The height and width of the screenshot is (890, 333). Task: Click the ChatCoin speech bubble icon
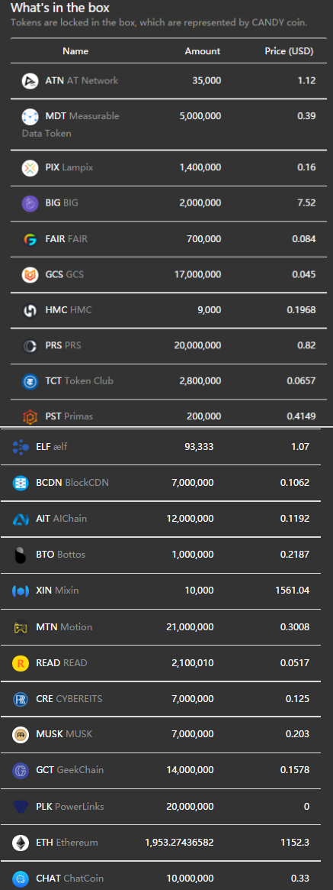tap(21, 878)
